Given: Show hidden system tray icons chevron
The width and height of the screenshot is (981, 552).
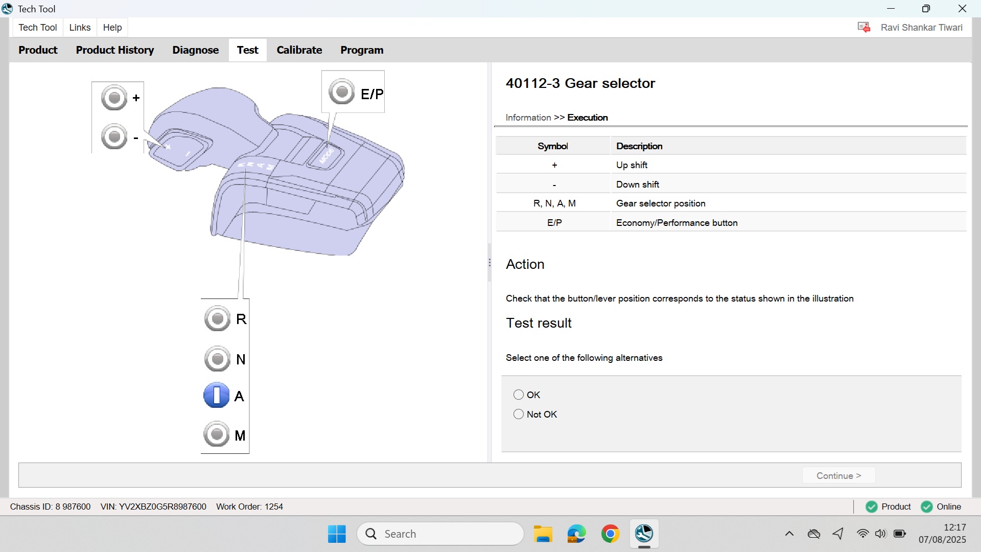Looking at the screenshot, I should point(789,534).
